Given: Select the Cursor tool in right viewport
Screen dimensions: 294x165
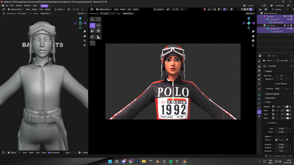Looking at the screenshot, I should click(98, 19).
